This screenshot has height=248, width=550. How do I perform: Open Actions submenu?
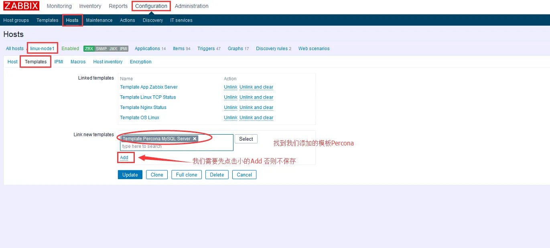[x=128, y=20]
